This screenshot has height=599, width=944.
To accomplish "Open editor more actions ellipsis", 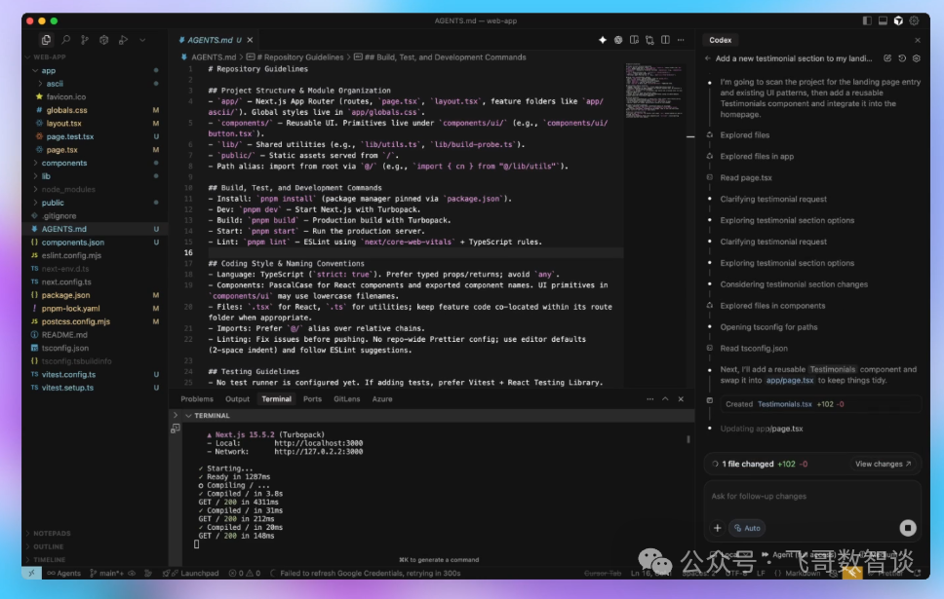I will click(x=681, y=40).
